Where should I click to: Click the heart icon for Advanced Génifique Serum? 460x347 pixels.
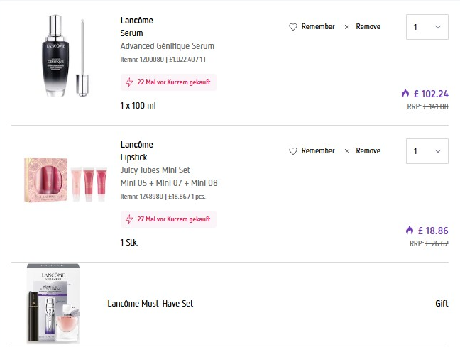click(x=292, y=27)
